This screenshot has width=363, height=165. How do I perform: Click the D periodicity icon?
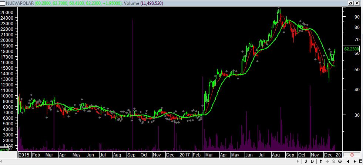point(312,161)
